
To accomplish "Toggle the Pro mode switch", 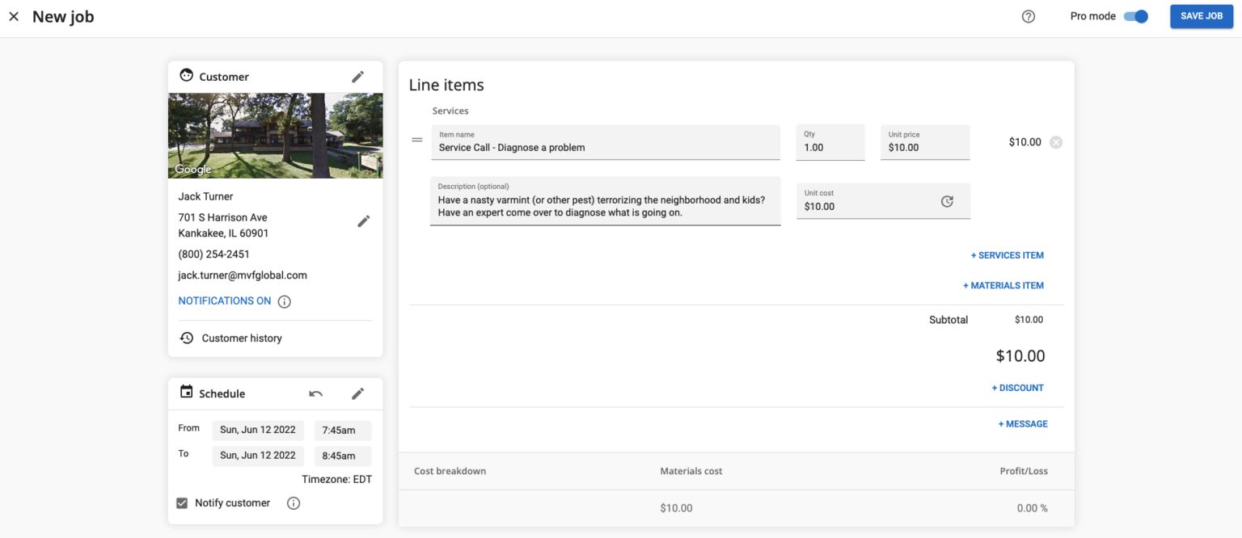I will tap(1136, 17).
